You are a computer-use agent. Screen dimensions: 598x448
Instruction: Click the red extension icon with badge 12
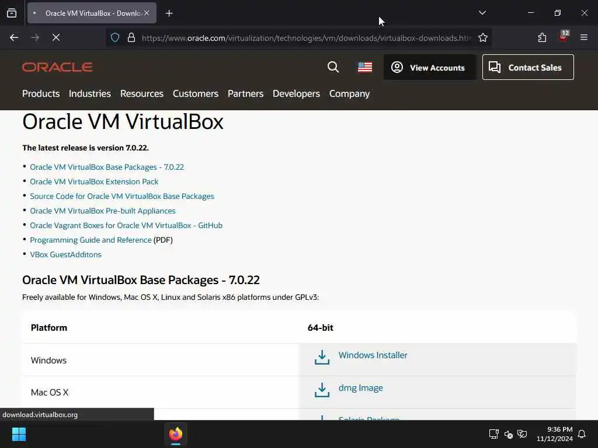pos(564,37)
